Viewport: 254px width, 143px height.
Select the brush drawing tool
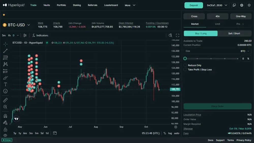tap(5, 78)
